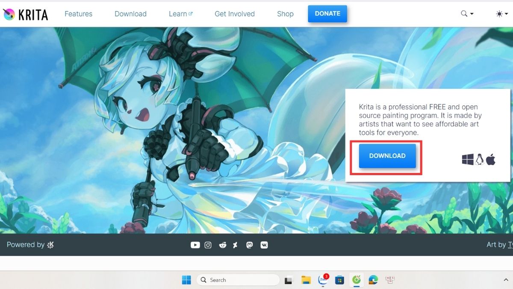Open the Zalo app in the taskbar

tap(323, 280)
